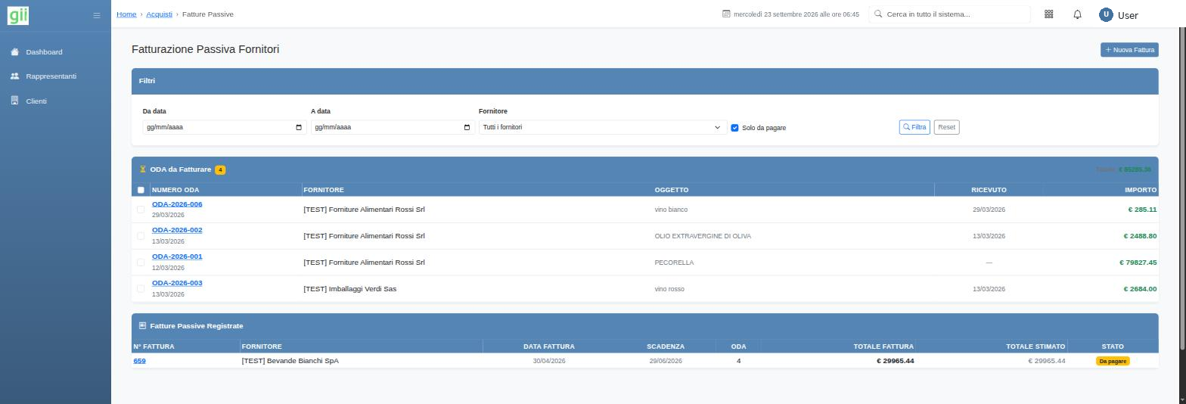Image resolution: width=1186 pixels, height=404 pixels.
Task: Click [TEST] Bevande Bianchi SpA supplier
Action: [290, 361]
